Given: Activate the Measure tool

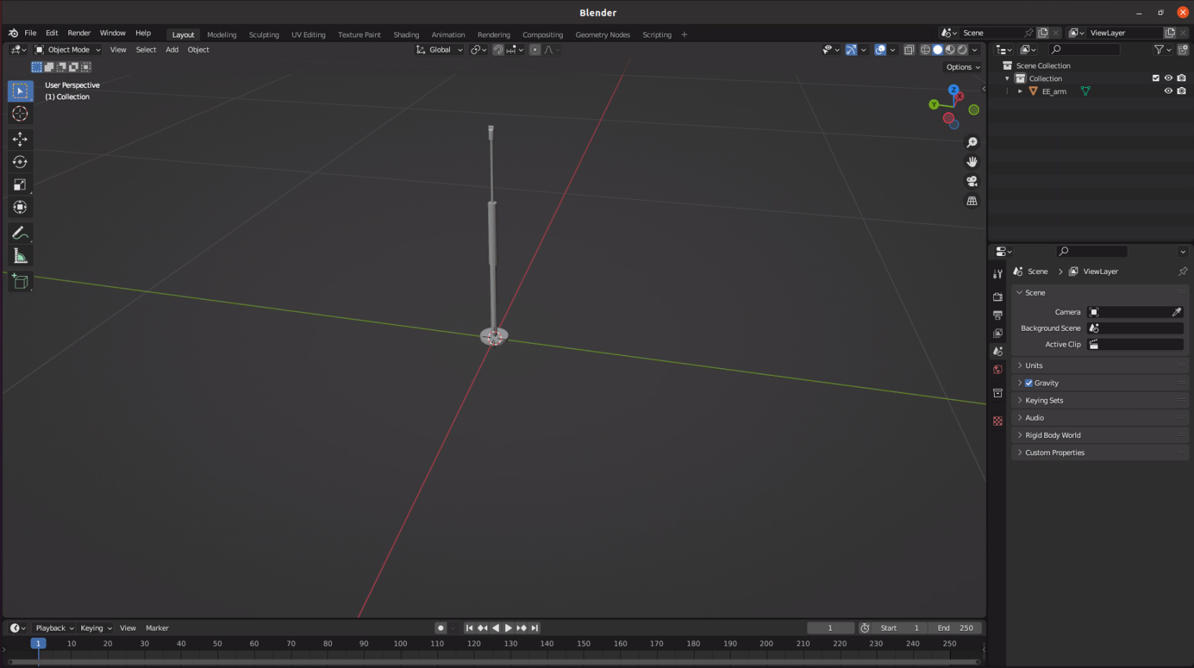Looking at the screenshot, I should tap(20, 255).
